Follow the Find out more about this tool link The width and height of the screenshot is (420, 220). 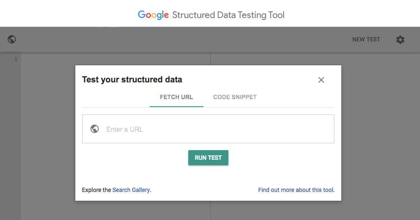coord(296,190)
